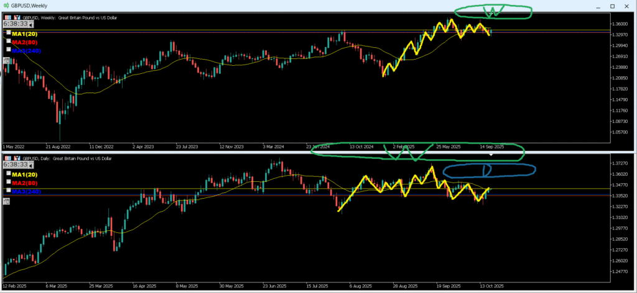The image size is (637, 293).
Task: Click the small icon below MA3 on the Daily chart
Action: (6, 201)
